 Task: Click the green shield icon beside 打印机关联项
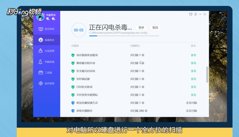coord(73,87)
